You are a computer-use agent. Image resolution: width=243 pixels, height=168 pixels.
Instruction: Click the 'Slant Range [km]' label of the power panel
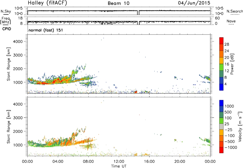point(9,64)
